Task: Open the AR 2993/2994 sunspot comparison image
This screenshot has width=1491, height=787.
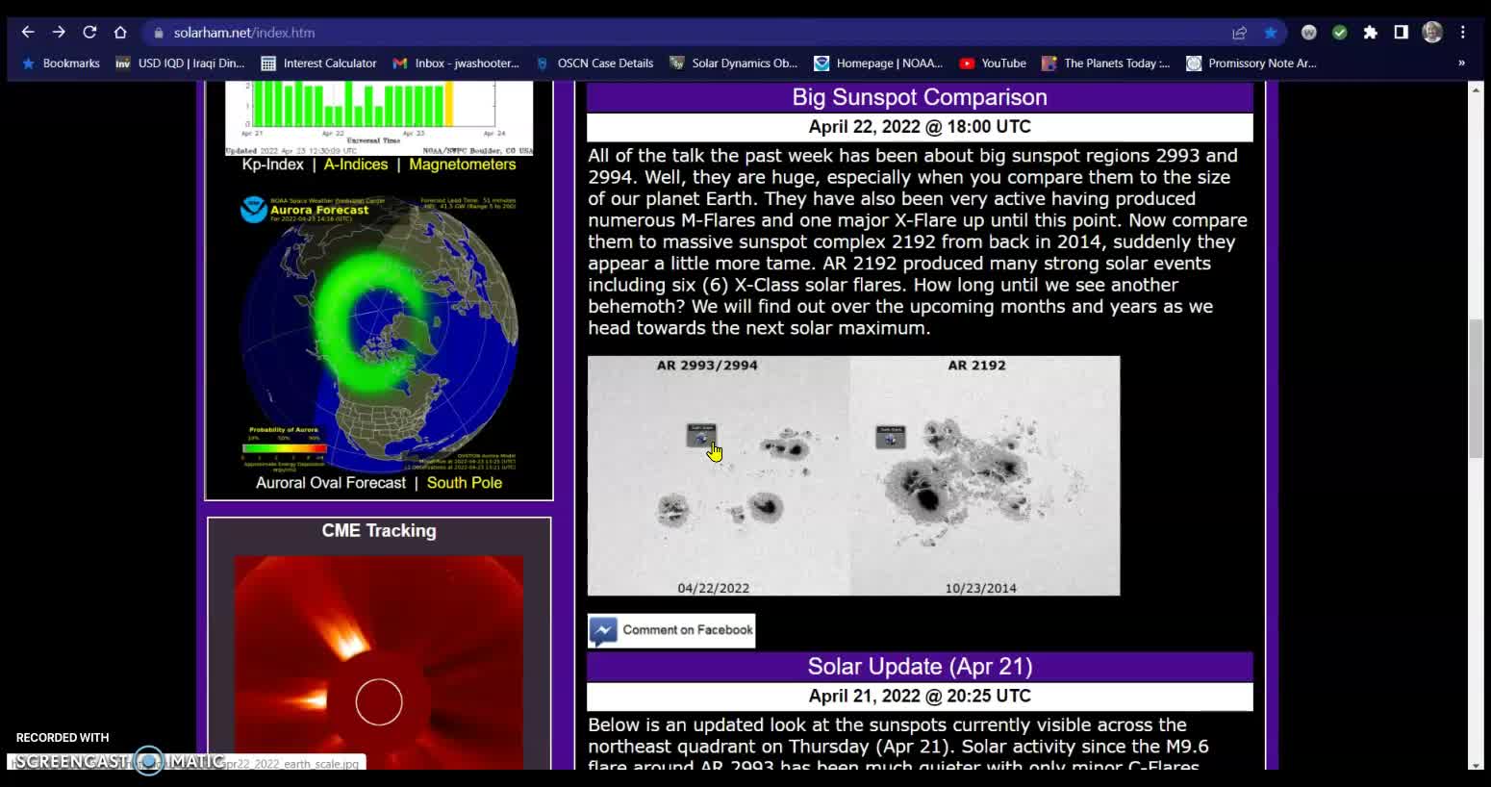Action: point(853,475)
